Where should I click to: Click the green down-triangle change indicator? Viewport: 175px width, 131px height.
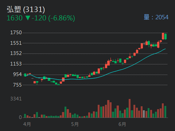coord(28,18)
